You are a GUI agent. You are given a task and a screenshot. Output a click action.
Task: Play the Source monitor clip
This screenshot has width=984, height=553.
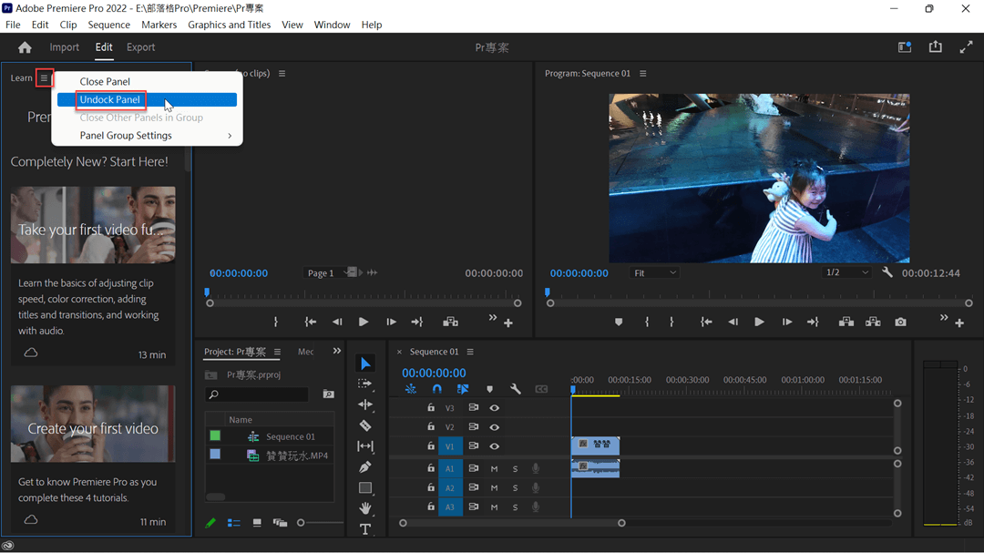pos(364,322)
